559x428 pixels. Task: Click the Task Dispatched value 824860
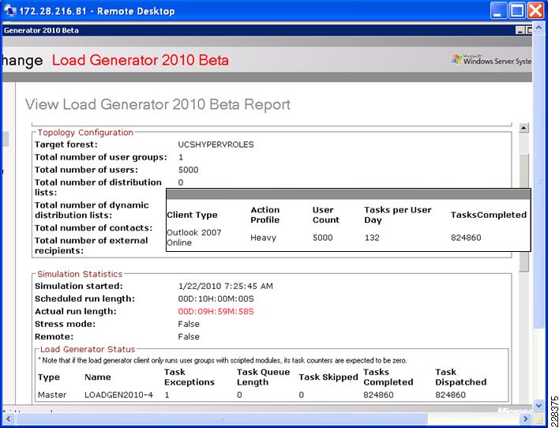click(450, 395)
